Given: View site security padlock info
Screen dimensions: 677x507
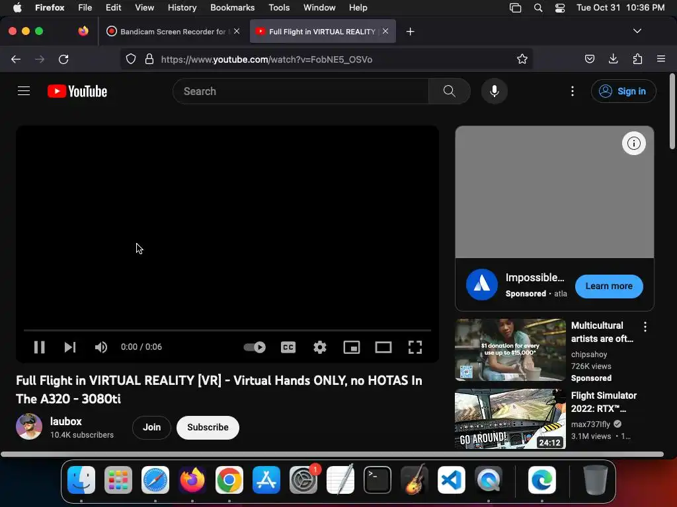Looking at the screenshot, I should coord(149,59).
